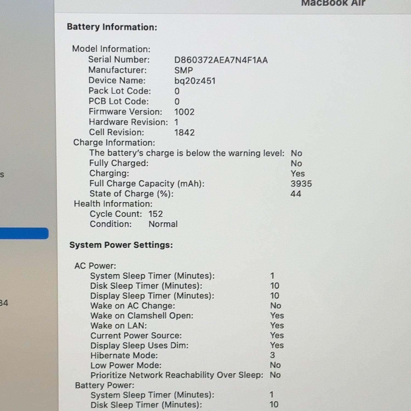Click Display Sleep Timer (Minutes) label
411x411 pixels.
click(x=152, y=296)
